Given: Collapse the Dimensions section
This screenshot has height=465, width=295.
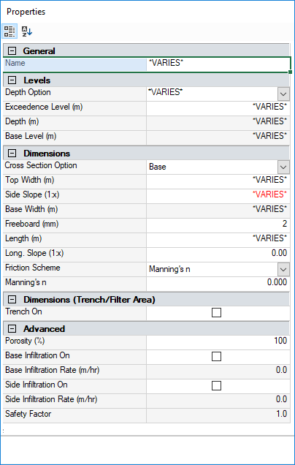Looking at the screenshot, I should (x=12, y=154).
